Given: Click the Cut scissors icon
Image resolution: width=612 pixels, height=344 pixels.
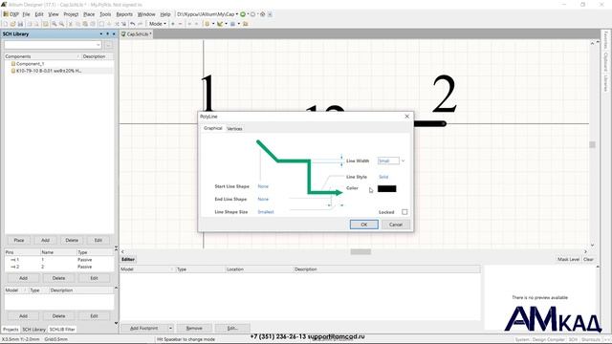Looking at the screenshot, I should (70, 24).
